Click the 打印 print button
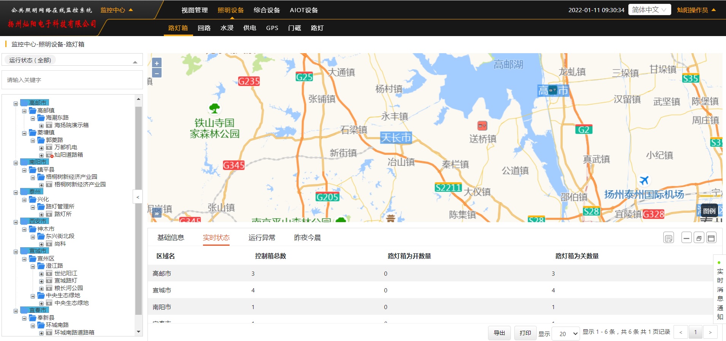 point(525,333)
